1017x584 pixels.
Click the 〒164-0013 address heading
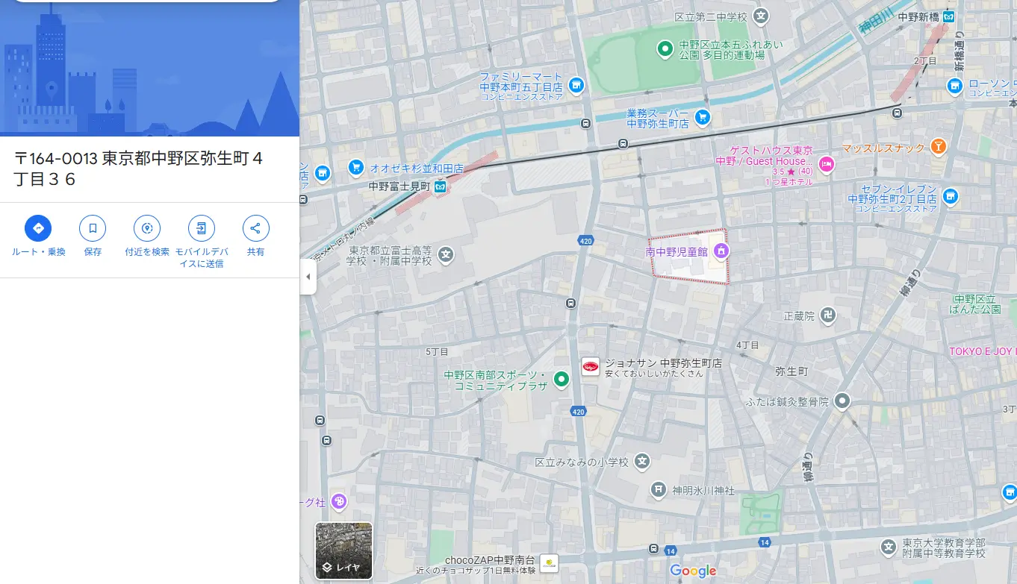(x=138, y=169)
